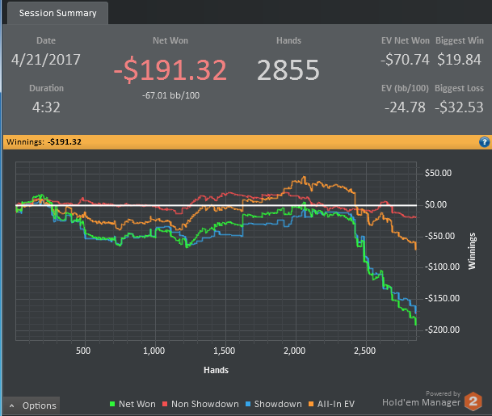Click the Non Showdown legend label

205,404
